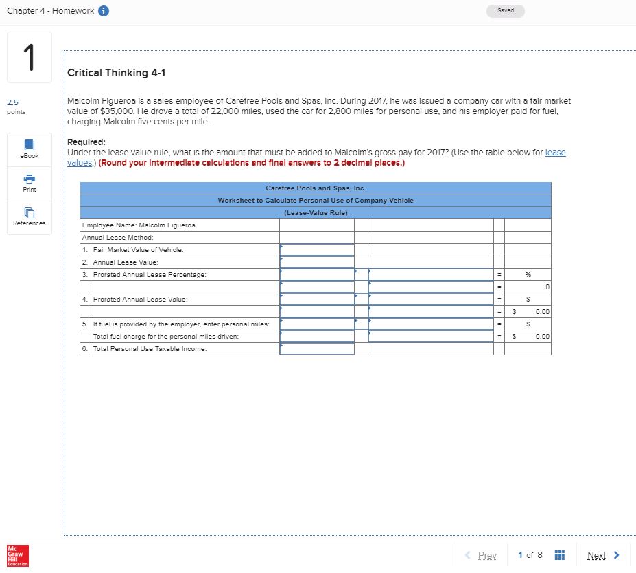Click the Fair Market Value of Vehicle input

click(x=317, y=250)
